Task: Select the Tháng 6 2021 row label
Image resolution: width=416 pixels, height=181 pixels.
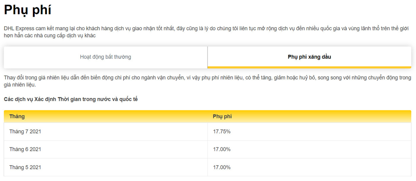Action: click(25, 149)
